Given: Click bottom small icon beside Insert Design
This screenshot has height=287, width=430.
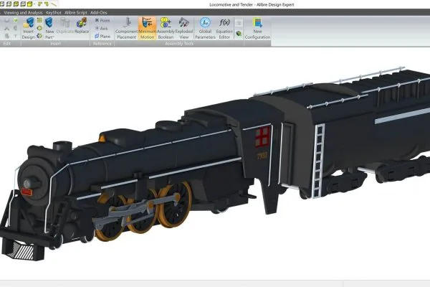Looking at the screenshot, I should click(x=39, y=36).
